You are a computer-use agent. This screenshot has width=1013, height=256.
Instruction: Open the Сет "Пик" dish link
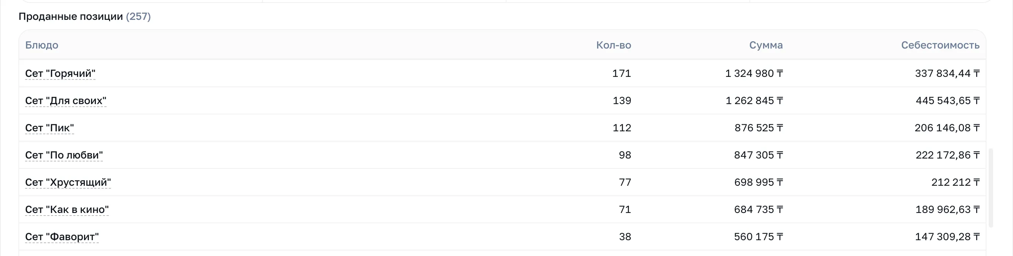coord(49,128)
